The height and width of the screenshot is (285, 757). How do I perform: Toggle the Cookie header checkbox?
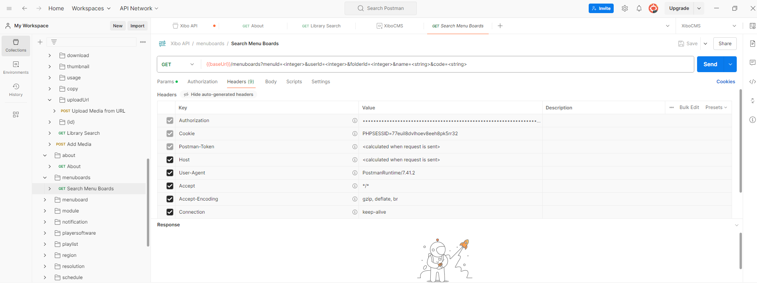point(170,134)
